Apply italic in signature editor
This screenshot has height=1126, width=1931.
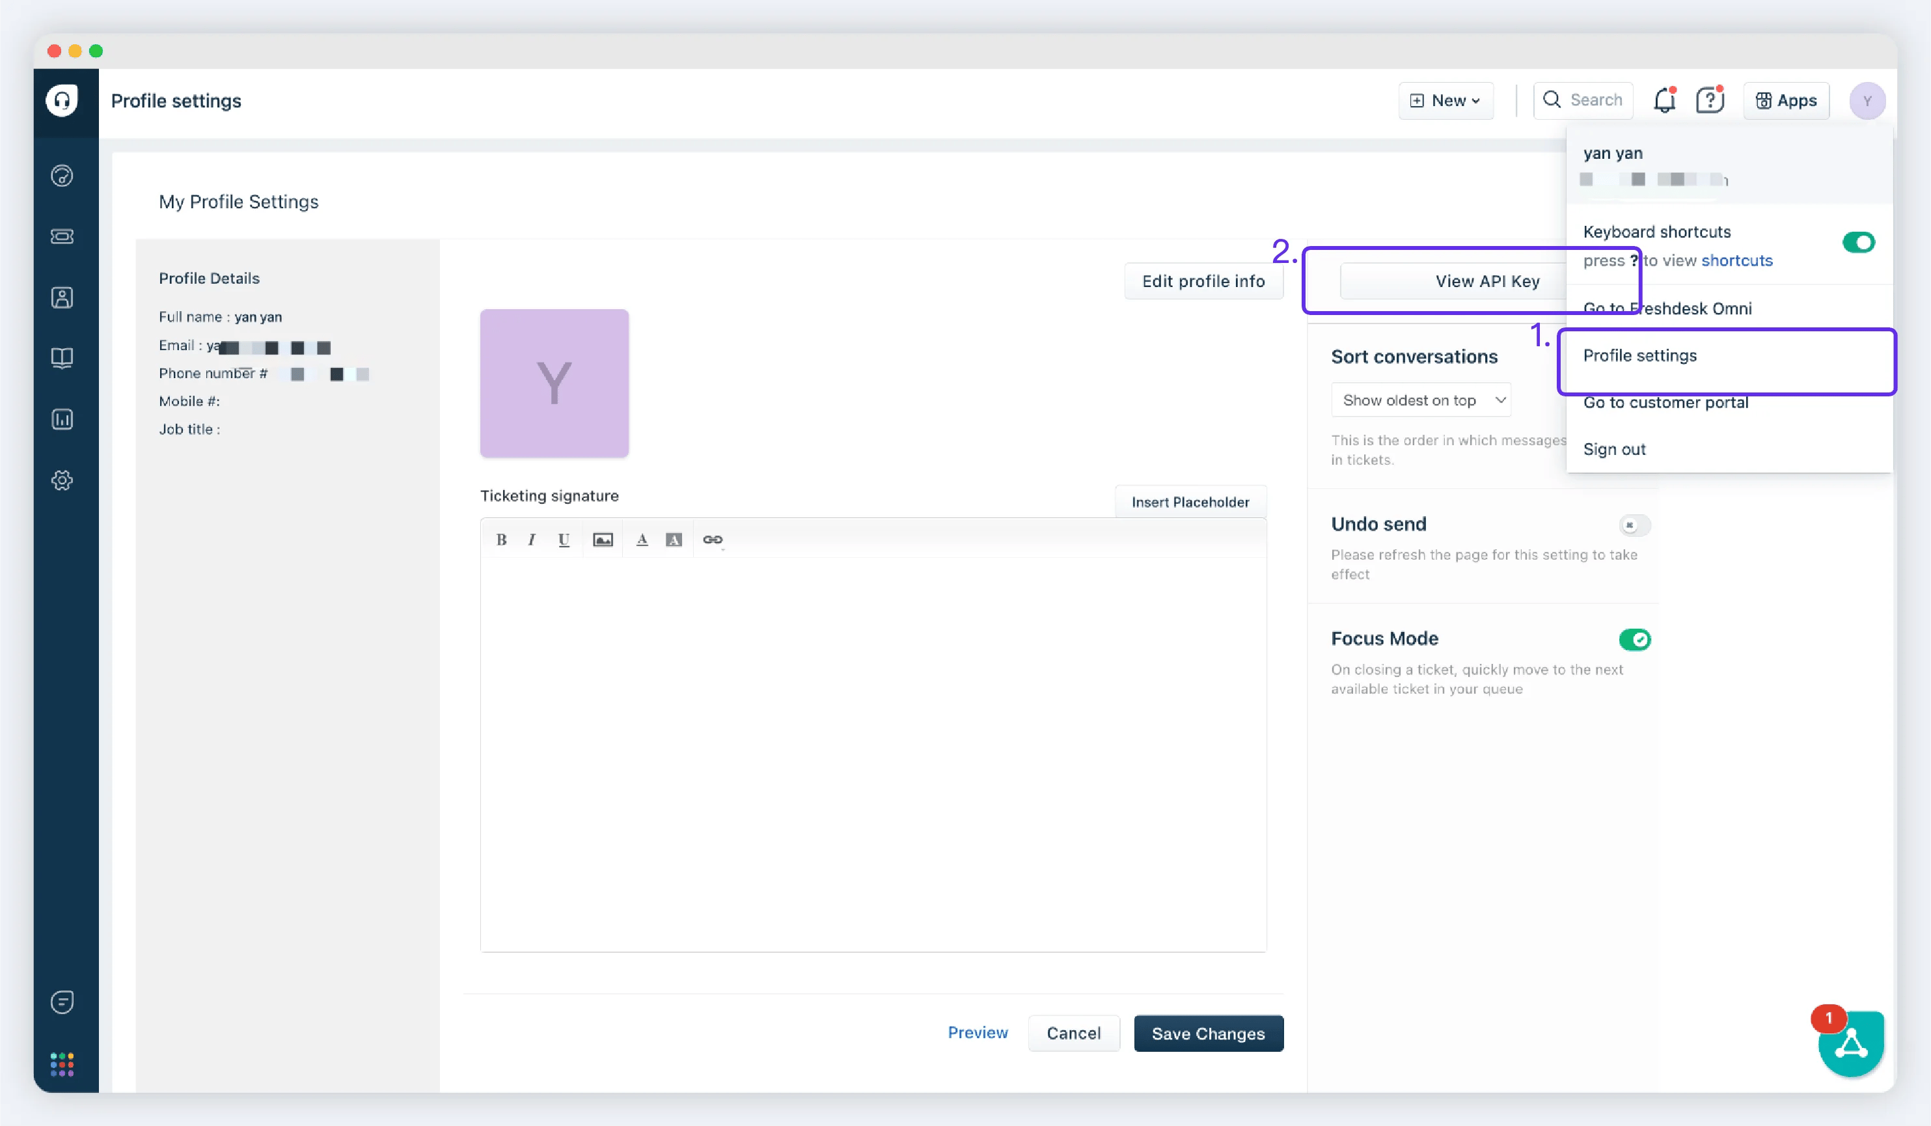click(531, 540)
